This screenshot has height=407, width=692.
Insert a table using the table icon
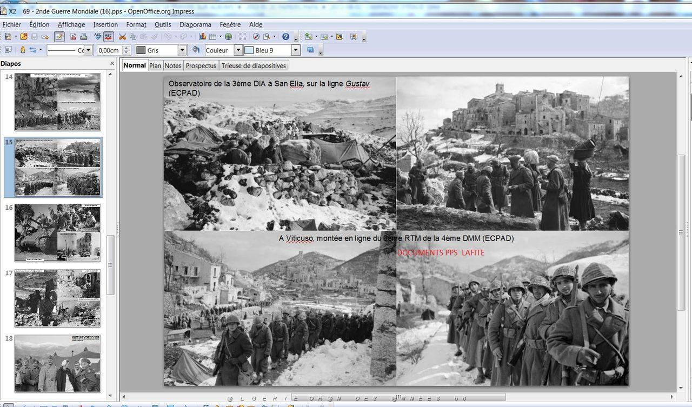tap(212, 36)
